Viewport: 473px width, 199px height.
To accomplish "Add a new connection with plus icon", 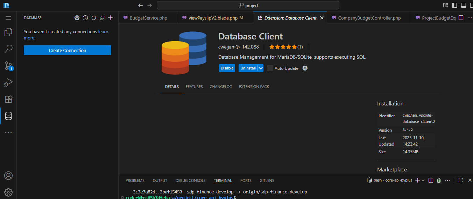I will pyautogui.click(x=111, y=18).
